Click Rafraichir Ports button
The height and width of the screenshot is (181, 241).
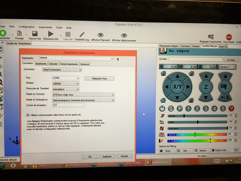100,79
